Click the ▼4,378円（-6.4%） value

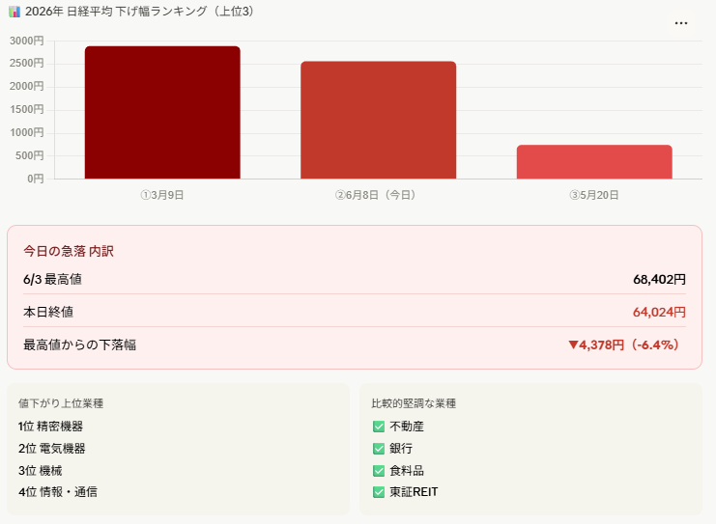[626, 345]
